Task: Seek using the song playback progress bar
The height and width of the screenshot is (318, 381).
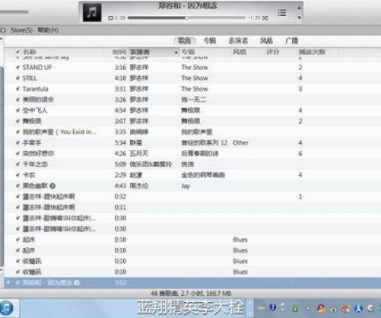Action: (186, 18)
